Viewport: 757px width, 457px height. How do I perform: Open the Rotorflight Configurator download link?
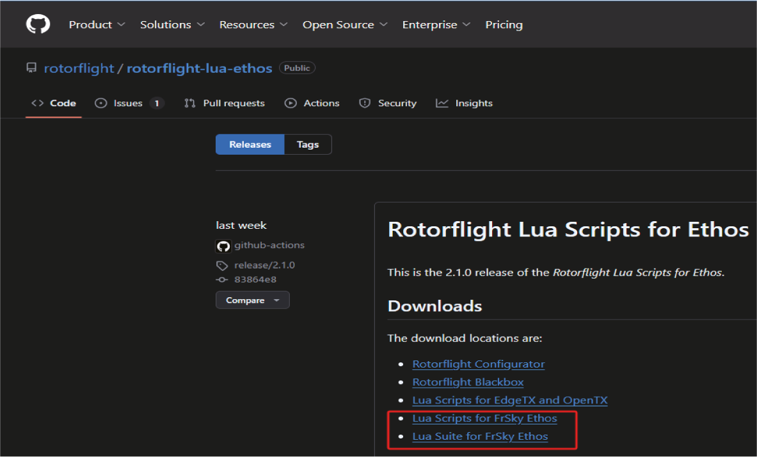(x=478, y=364)
